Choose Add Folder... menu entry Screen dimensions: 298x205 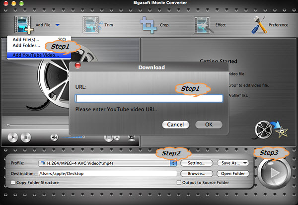26,46
